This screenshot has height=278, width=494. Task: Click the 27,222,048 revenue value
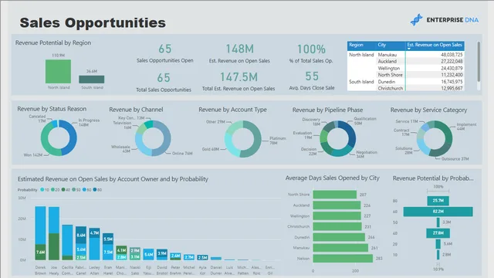click(452, 62)
